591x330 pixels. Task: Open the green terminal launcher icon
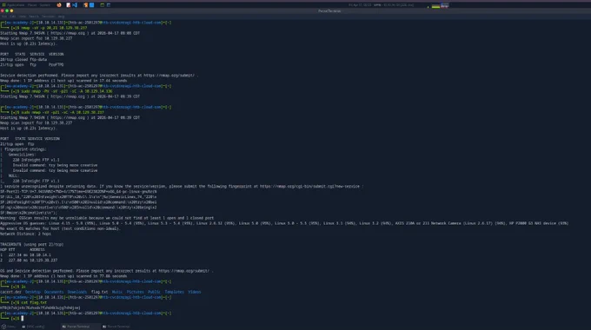point(103,5)
